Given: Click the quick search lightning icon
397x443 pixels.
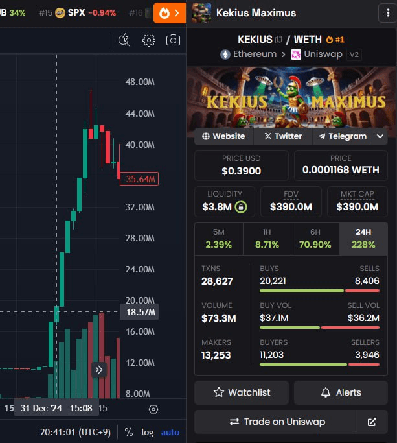Looking at the screenshot, I should [x=124, y=40].
